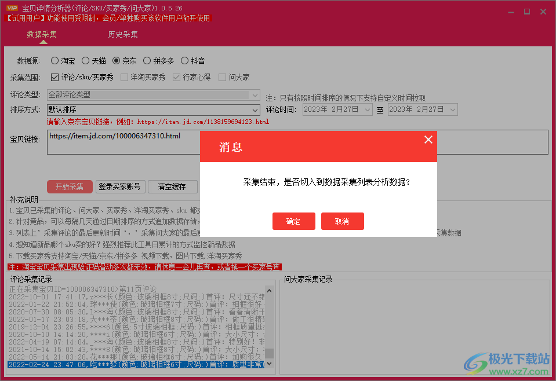The height and width of the screenshot is (381, 556).
Task: Open the end date picker dropdown
Action: [x=452, y=109]
